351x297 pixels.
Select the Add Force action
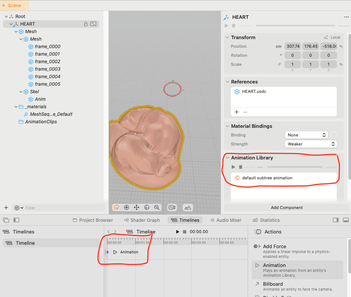274,246
